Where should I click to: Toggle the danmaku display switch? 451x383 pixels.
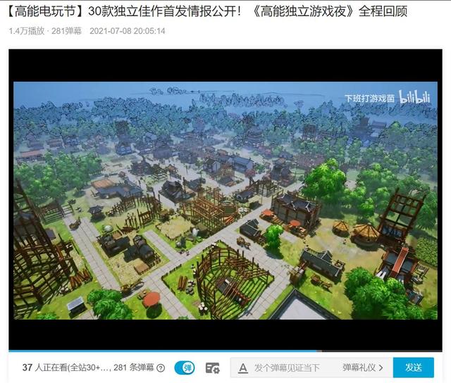185,368
